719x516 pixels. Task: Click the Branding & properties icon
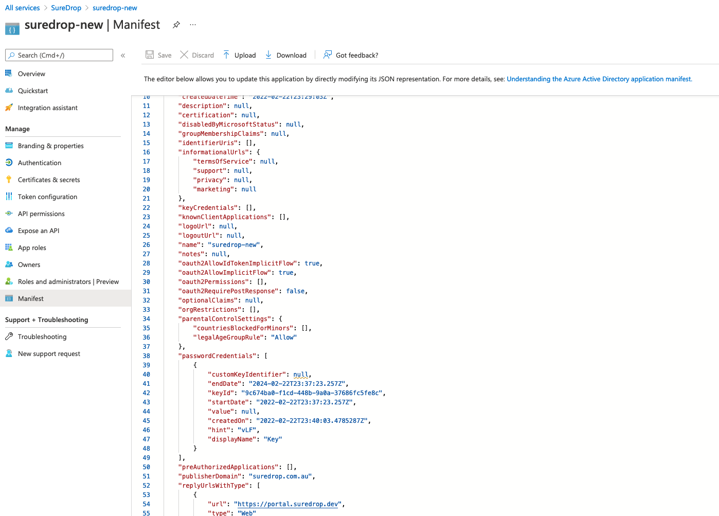[9, 146]
